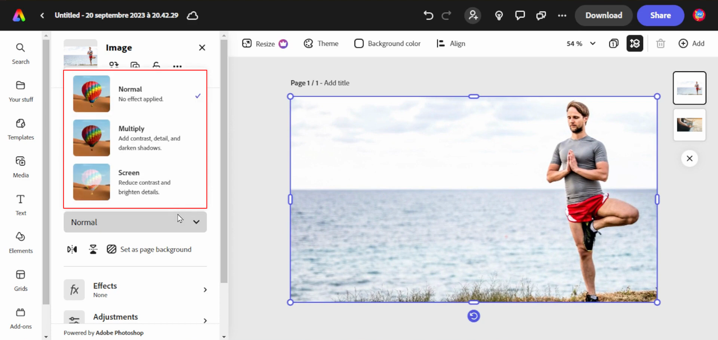
Task: Click the cloud sync status icon
Action: [192, 16]
